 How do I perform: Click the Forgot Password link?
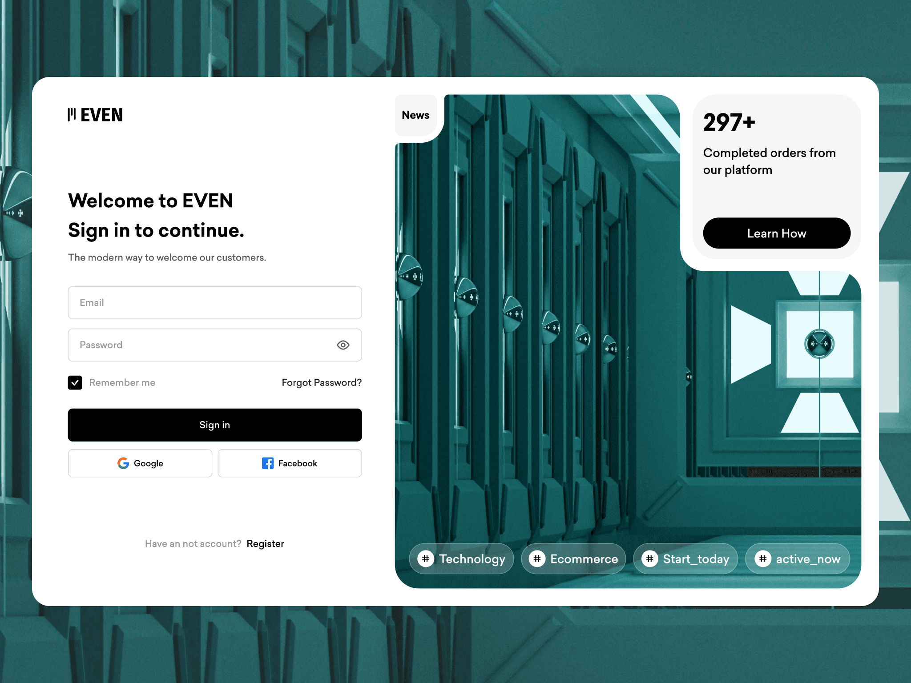pyautogui.click(x=322, y=382)
